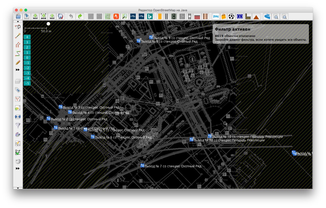
Task: Click the 'Фильтр активен' notification
Action: coord(261,34)
